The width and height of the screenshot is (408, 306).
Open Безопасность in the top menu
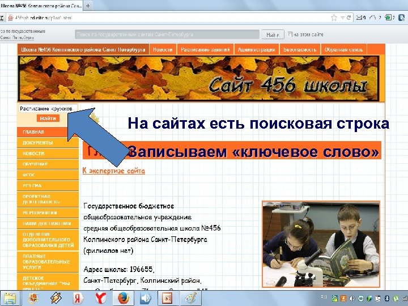[300, 49]
